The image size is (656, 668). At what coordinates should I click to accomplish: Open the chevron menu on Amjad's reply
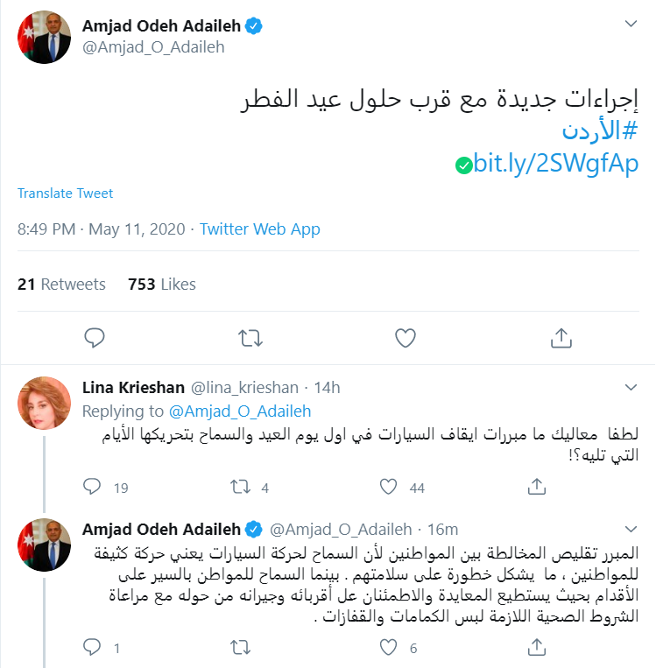click(631, 528)
